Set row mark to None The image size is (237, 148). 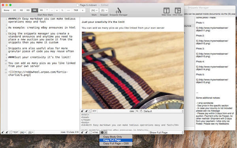click(6, 10)
